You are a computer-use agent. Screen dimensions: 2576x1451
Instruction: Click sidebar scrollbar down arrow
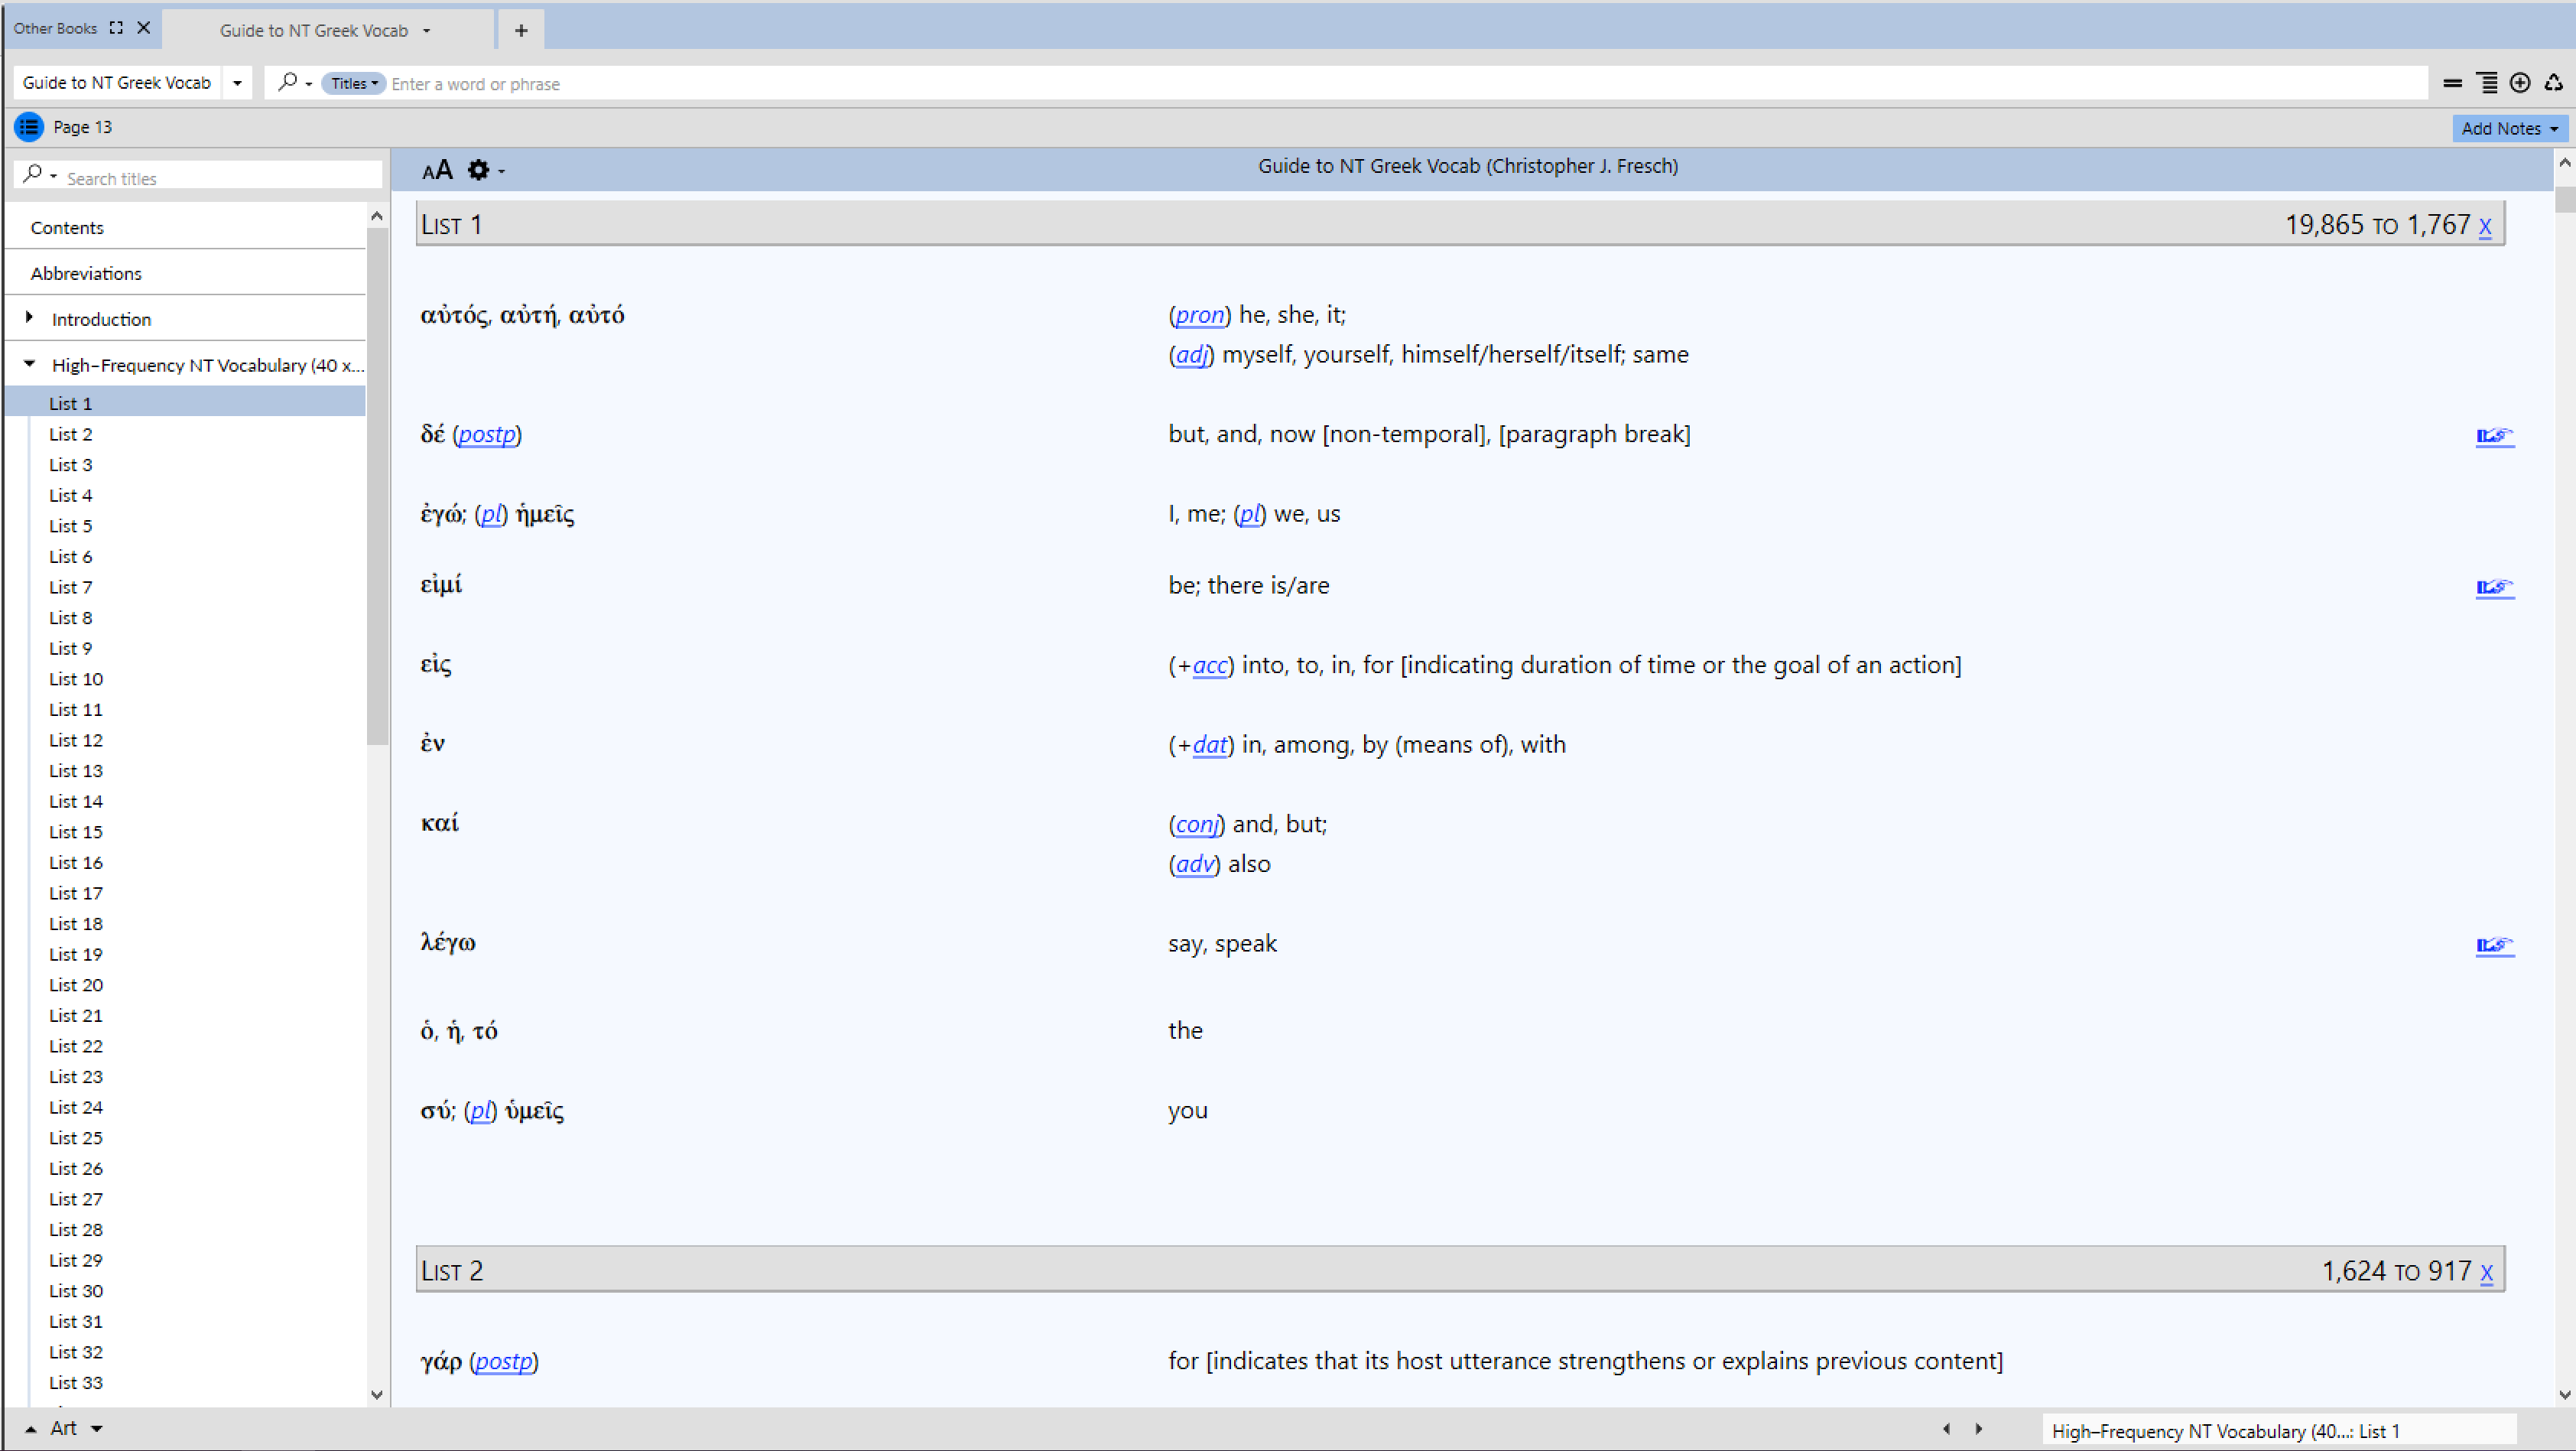coord(377,1394)
